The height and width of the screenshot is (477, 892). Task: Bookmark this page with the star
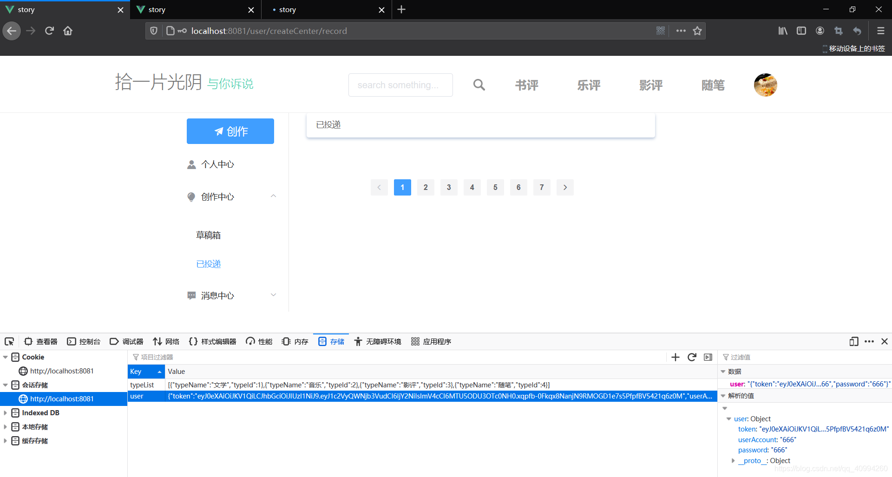[x=697, y=31]
